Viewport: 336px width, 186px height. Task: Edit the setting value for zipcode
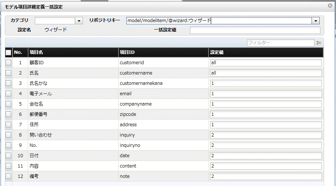click(266, 114)
